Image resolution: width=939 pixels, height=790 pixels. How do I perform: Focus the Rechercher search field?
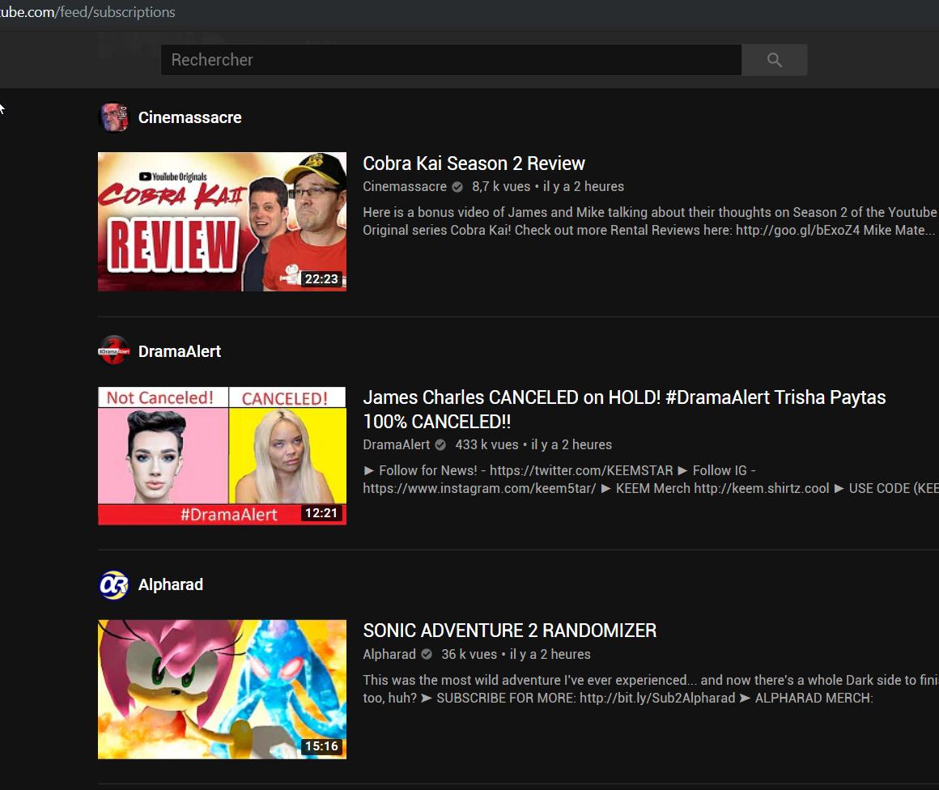coord(451,60)
